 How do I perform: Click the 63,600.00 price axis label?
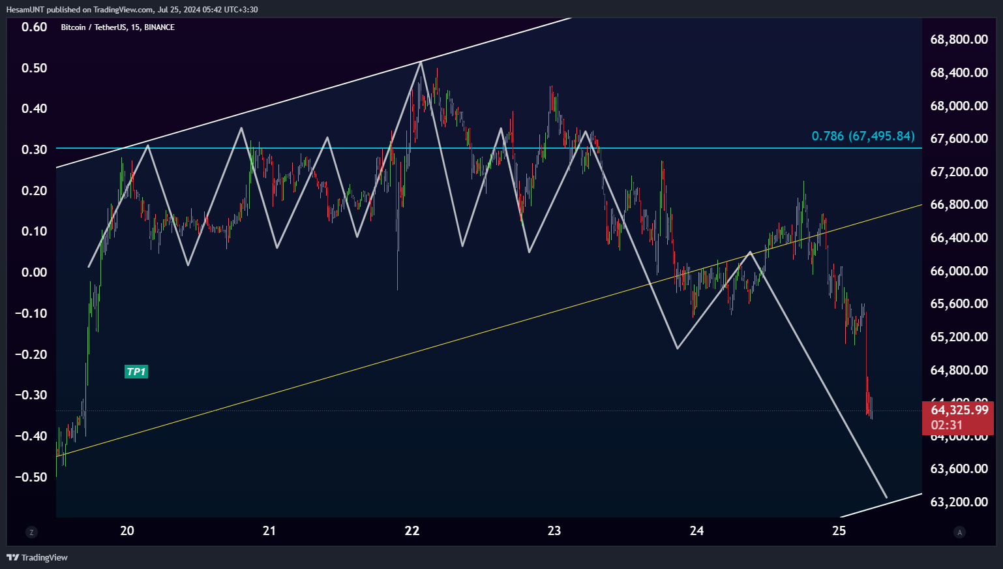pyautogui.click(x=959, y=469)
